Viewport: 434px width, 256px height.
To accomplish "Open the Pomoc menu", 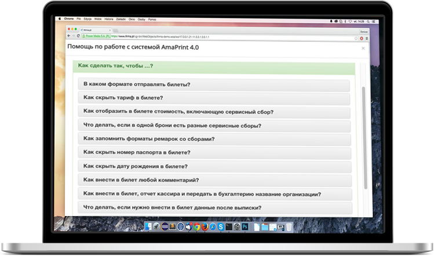I will point(152,19).
